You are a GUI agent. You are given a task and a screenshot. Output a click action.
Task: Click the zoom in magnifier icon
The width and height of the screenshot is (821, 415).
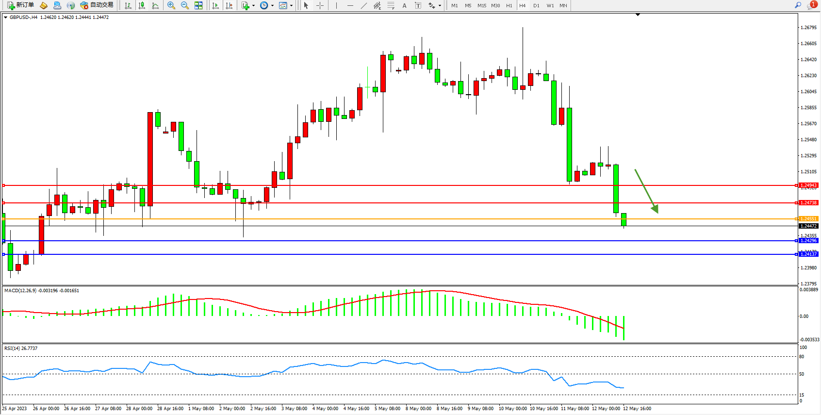[x=171, y=5]
